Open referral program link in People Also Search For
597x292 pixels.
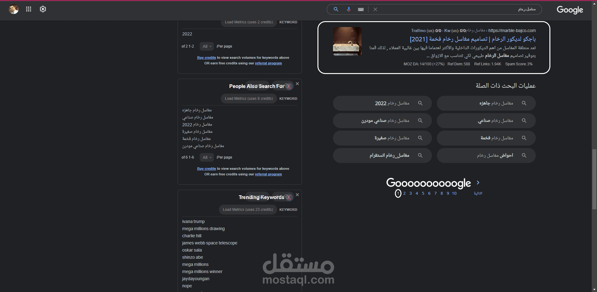pyautogui.click(x=268, y=174)
